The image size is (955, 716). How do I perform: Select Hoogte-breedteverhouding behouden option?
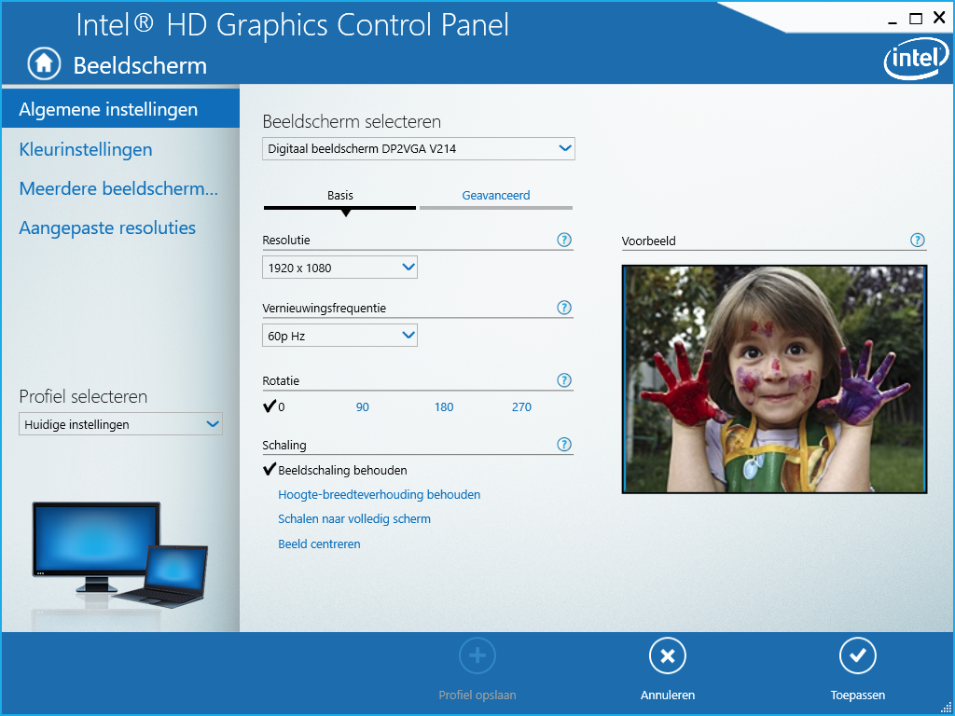coord(380,494)
